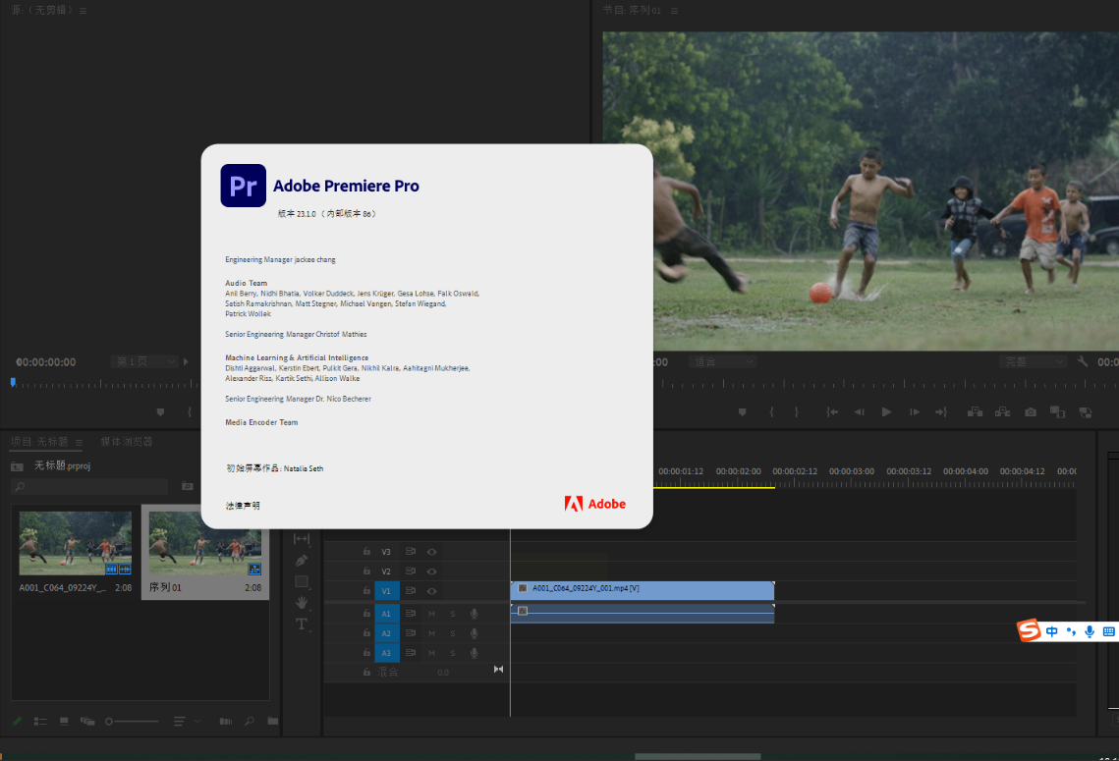
Task: Switch Sogou input method 中 language mode
Action: point(1052,631)
